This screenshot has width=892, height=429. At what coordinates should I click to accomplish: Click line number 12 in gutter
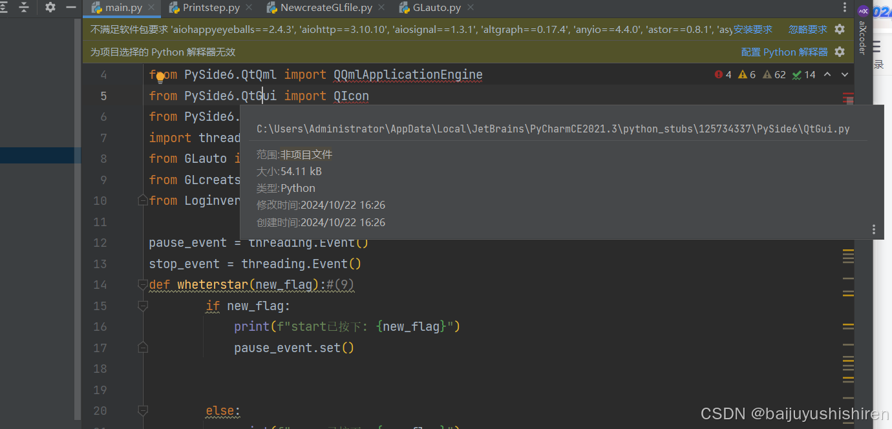coord(100,243)
